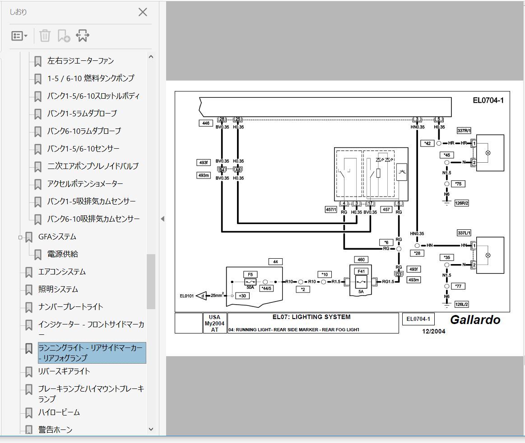Open the 二次エアポンプソレノイドバルブ bookmark

tap(93, 166)
